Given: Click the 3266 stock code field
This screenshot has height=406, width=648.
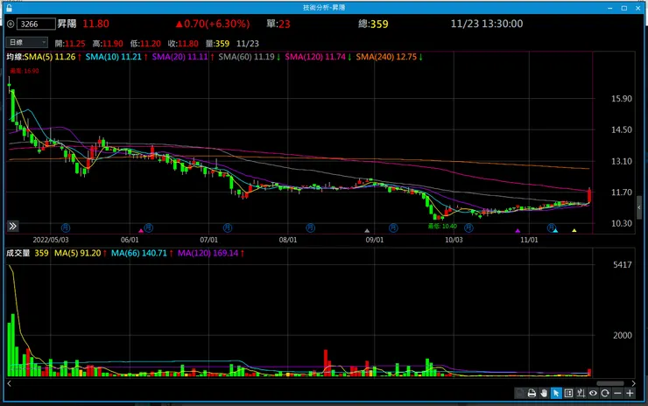Looking at the screenshot, I should tap(36, 24).
